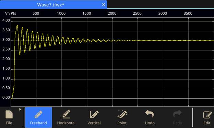Click the 1000 points axis label
The width and height of the screenshot is (214, 128).
point(61,13)
